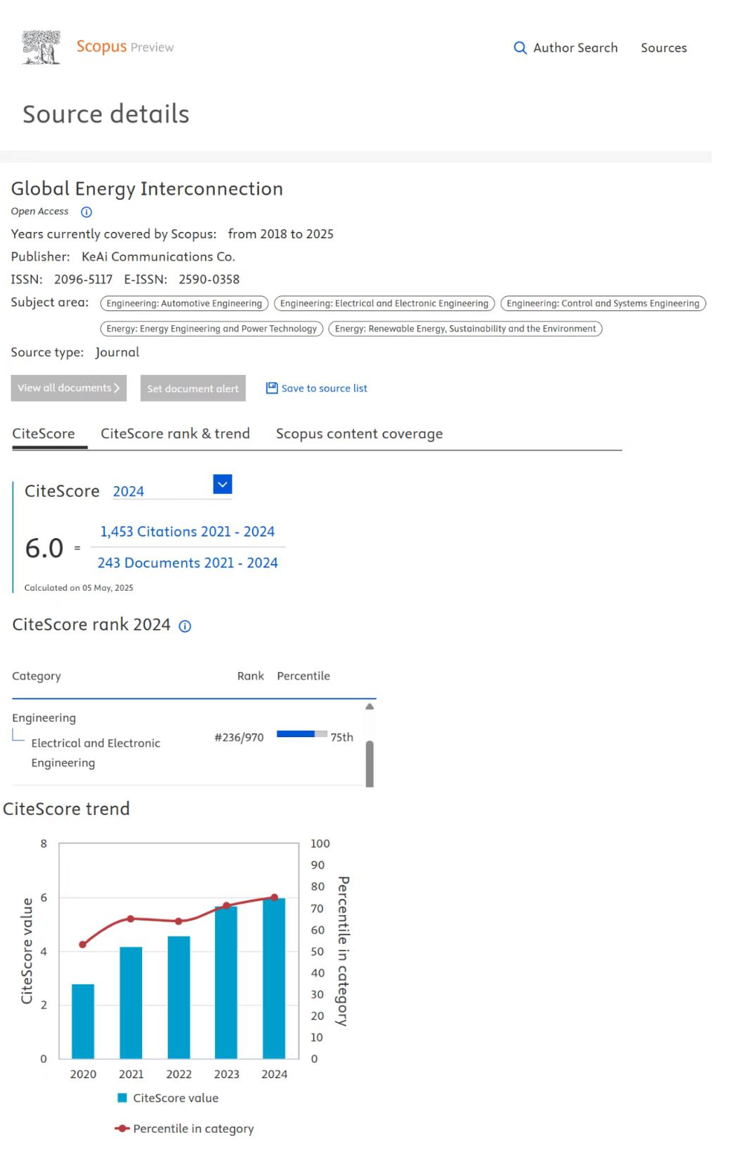Toggle Percentile in category legend marker
749x1149 pixels.
pyautogui.click(x=122, y=1129)
